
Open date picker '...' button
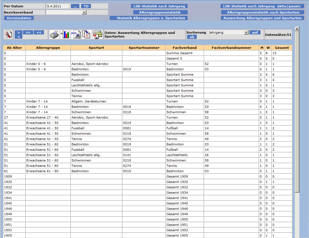point(75,6)
